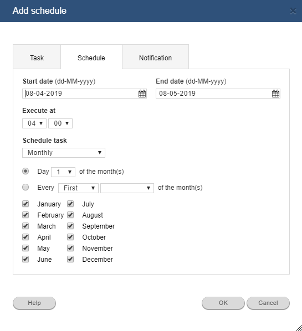Select the Every weekday radio option
Image resolution: width=302 pixels, height=331 pixels.
pyautogui.click(x=25, y=187)
